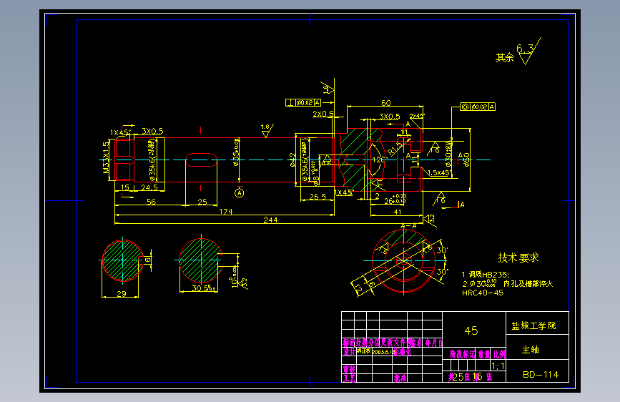Click the 技术要求 heading text
Screen dimensions: 620x402
(518, 258)
